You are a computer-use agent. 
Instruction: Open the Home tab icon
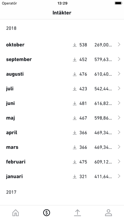click(x=15, y=213)
